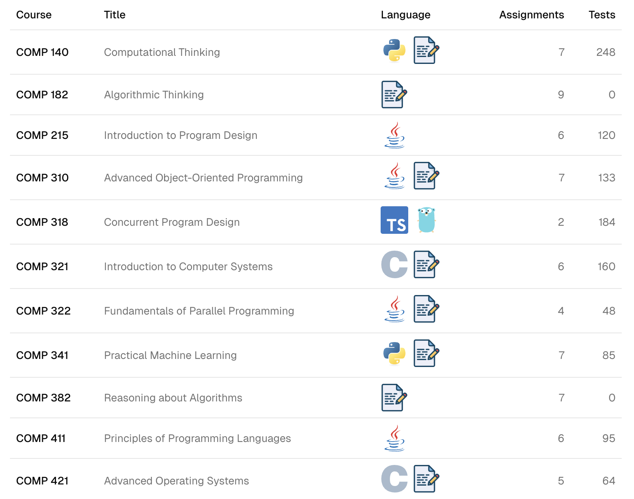Click the C icon for COMP 421
This screenshot has height=499, width=634.
(394, 479)
